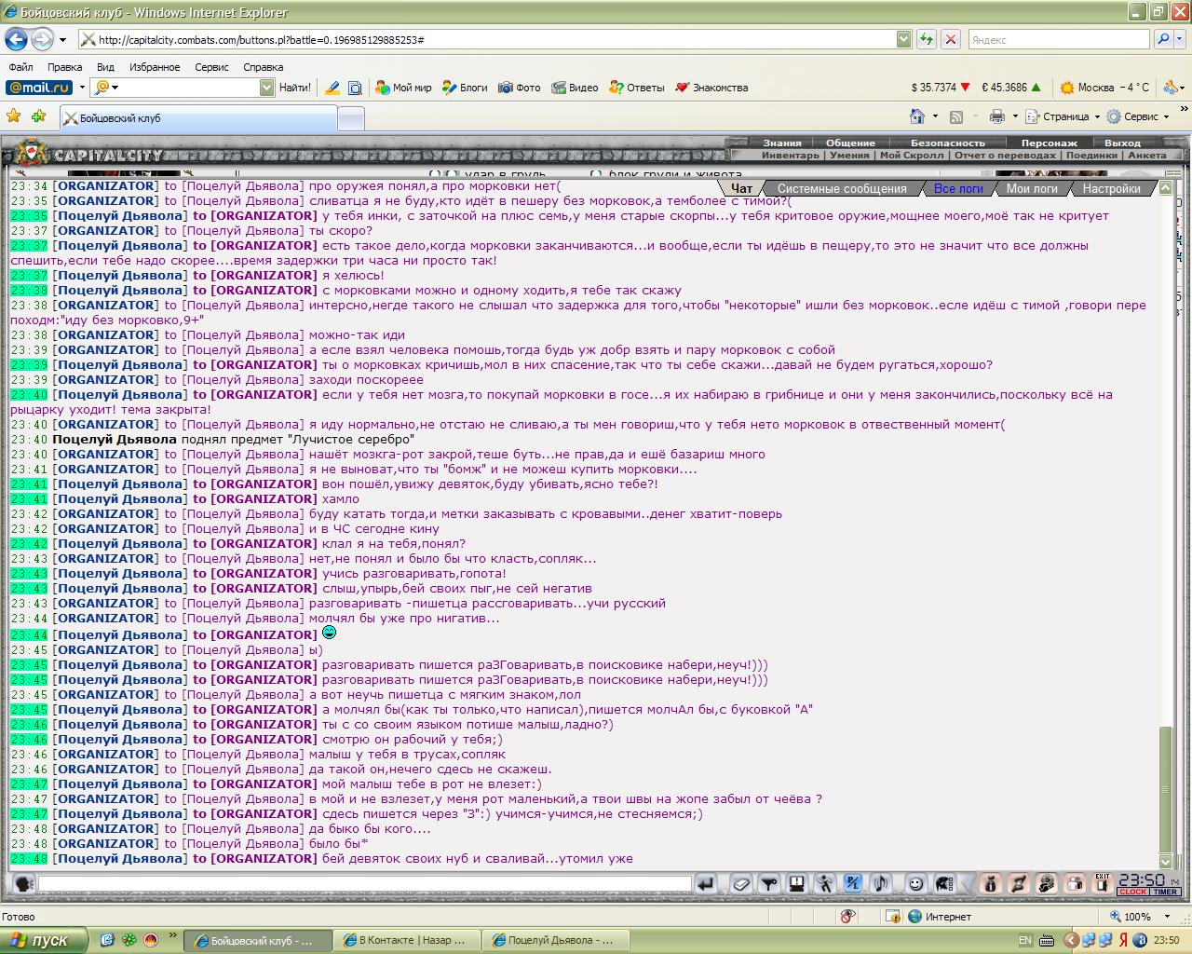The image size is (1192, 954).
Task: Expand the Страница menu dropdown
Action: (1096, 116)
